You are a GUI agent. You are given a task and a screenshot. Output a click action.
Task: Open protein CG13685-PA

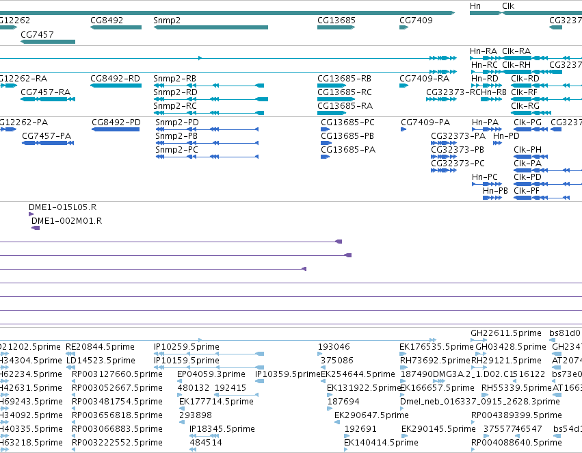tap(348, 150)
